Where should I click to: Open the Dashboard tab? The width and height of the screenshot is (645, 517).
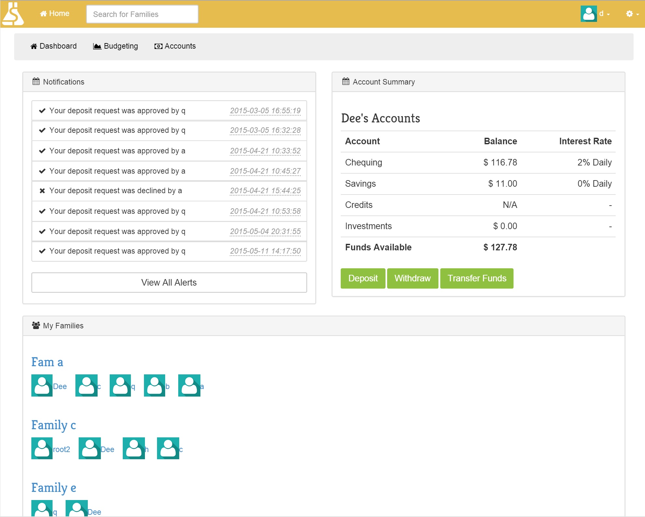(x=54, y=46)
